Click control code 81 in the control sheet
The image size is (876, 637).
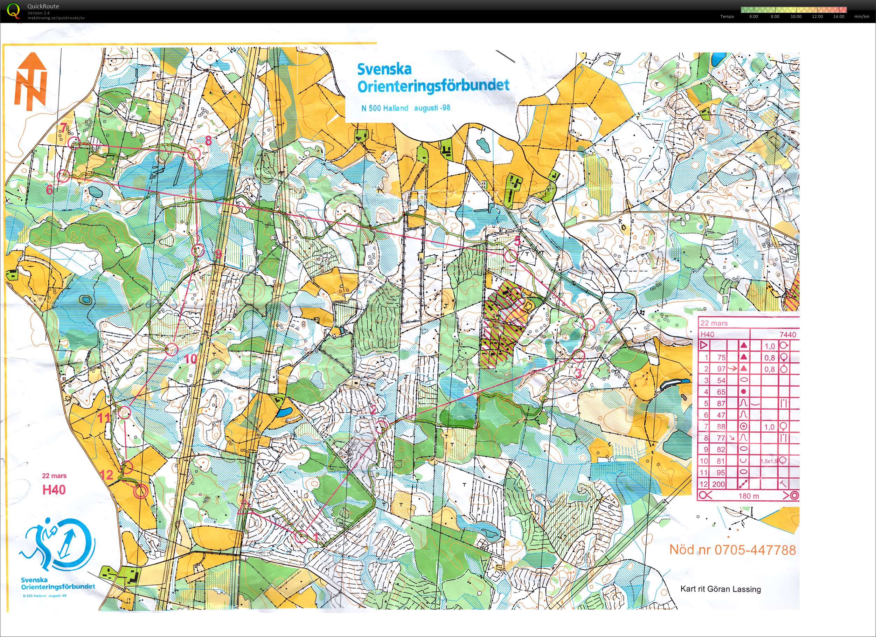tap(721, 461)
